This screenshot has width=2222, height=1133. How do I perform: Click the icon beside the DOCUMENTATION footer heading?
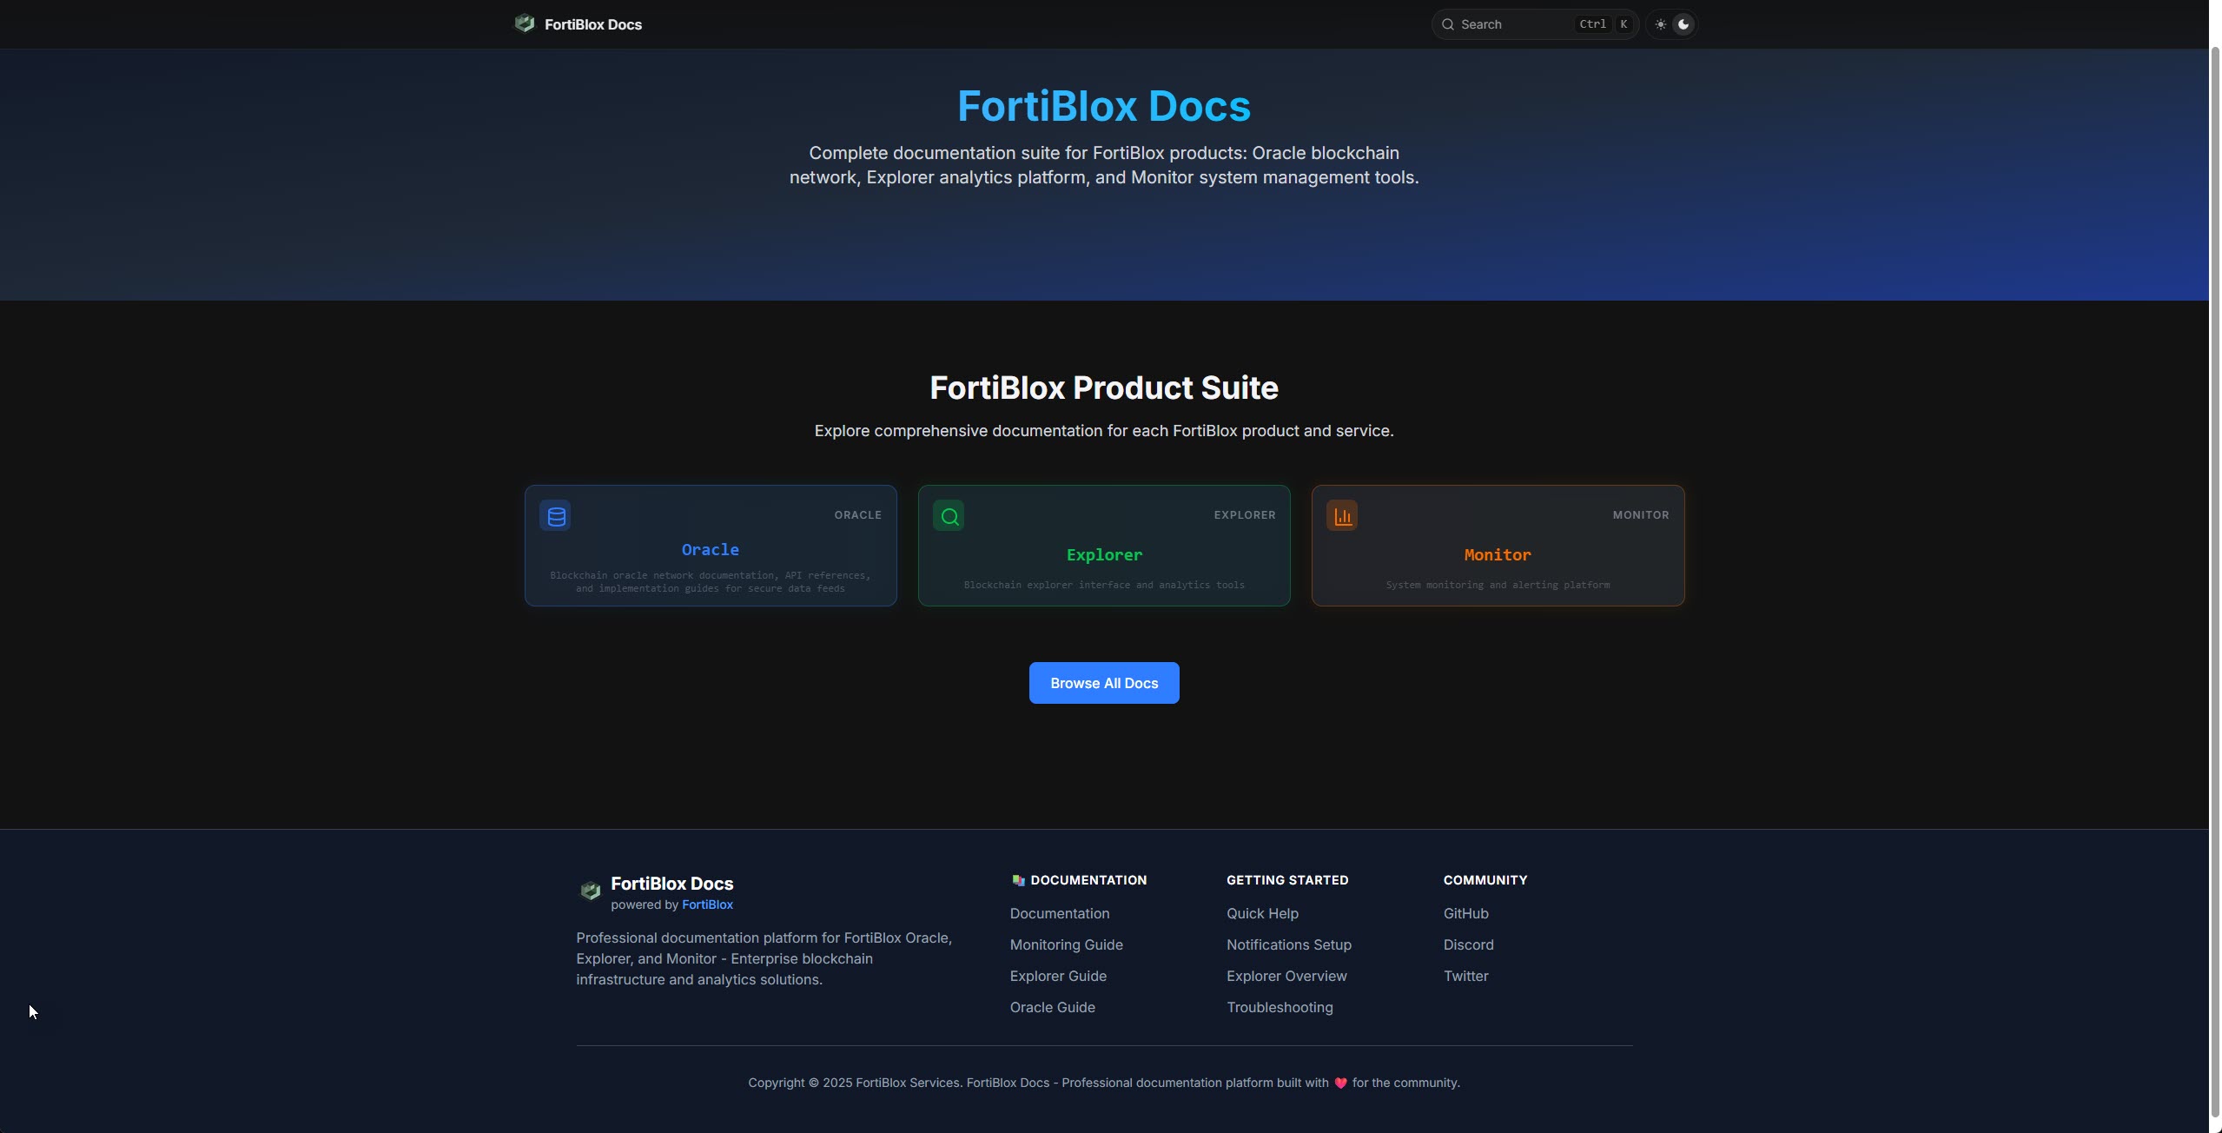[1018, 879]
